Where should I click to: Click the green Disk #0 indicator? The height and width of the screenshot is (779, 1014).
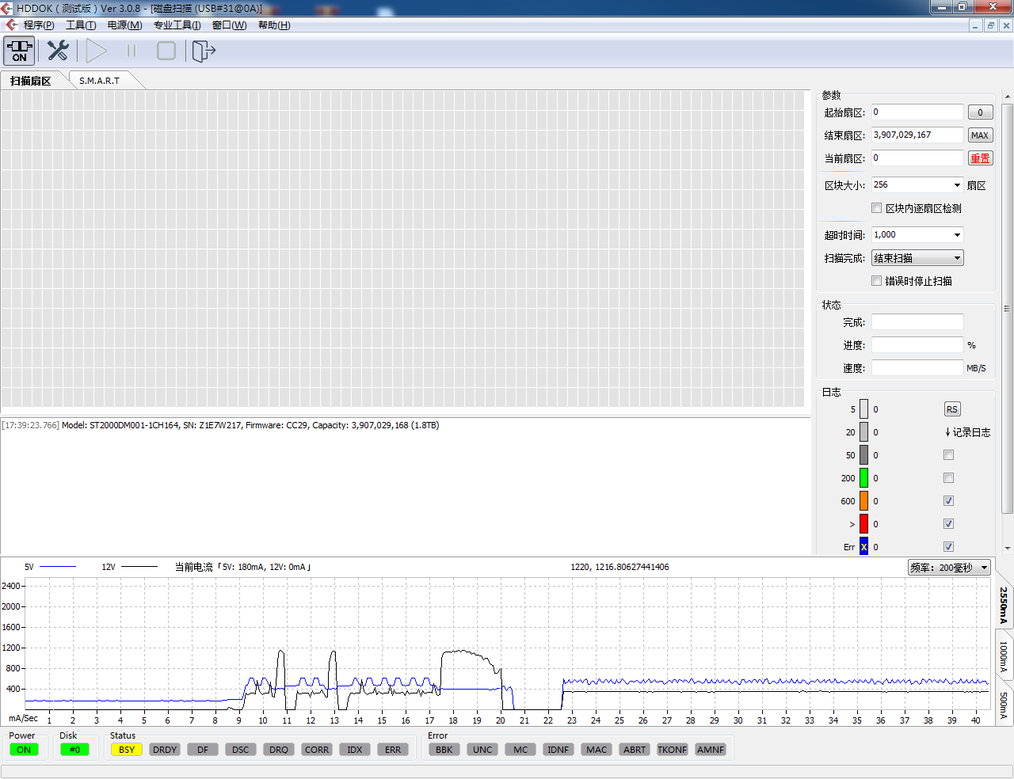coord(74,750)
